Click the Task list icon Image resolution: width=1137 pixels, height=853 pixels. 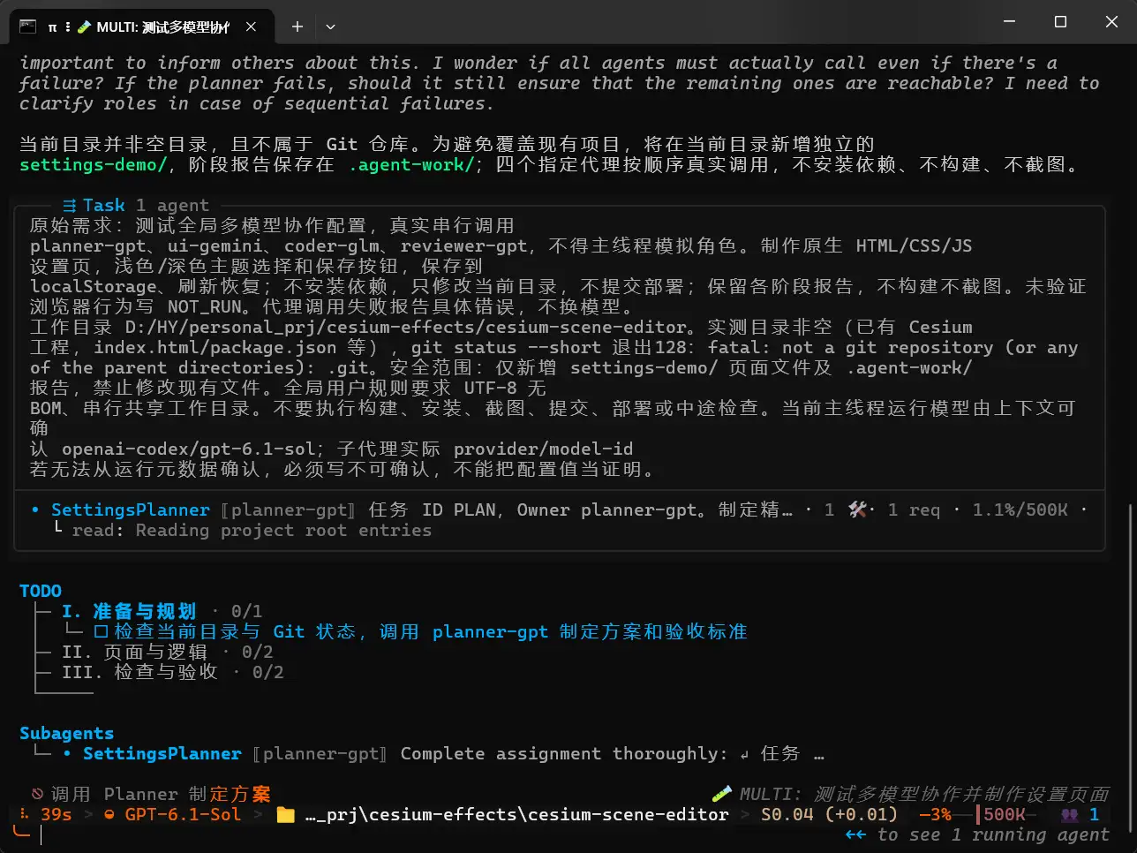click(x=70, y=205)
